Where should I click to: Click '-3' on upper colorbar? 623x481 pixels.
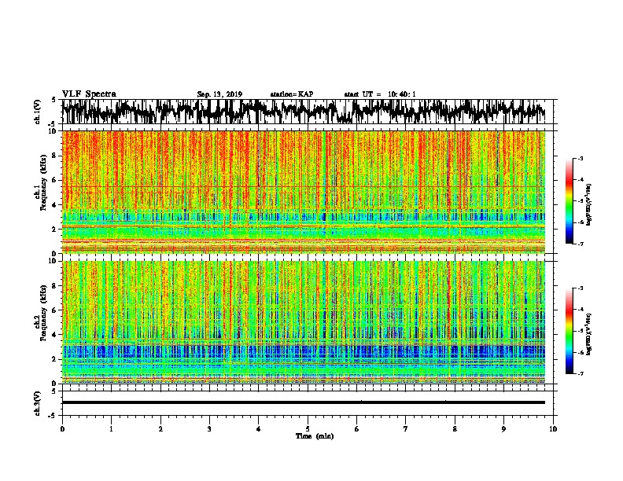tap(581, 159)
